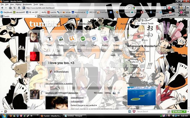Open the deviantART bookmark

[19, 12]
